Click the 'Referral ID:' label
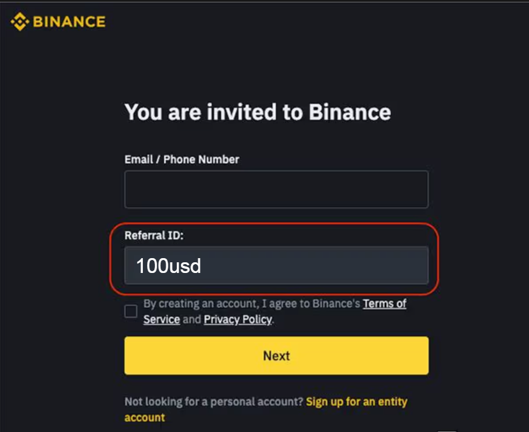 click(154, 235)
